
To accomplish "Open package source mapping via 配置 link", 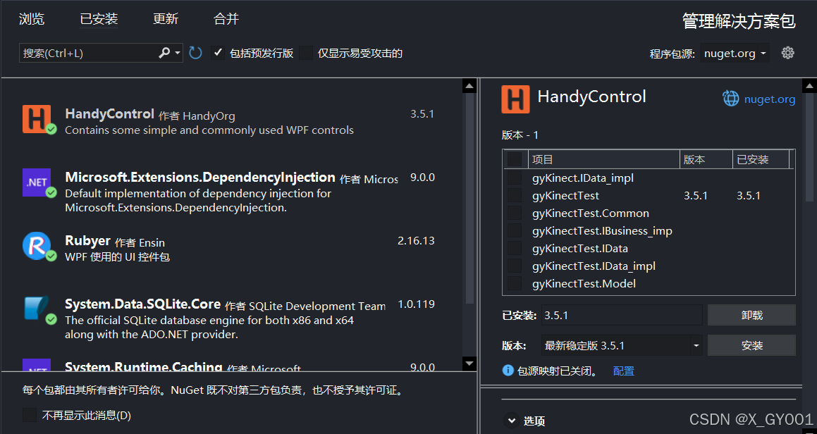I will pos(623,370).
